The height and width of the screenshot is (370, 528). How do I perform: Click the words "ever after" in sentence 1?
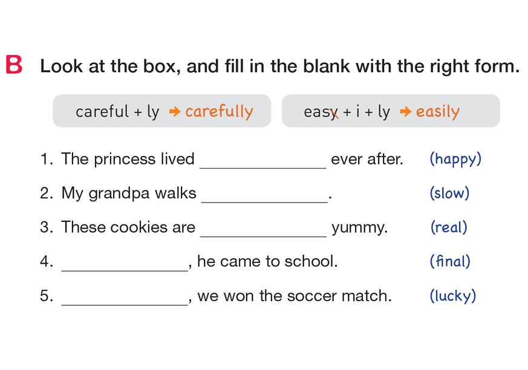[367, 160]
